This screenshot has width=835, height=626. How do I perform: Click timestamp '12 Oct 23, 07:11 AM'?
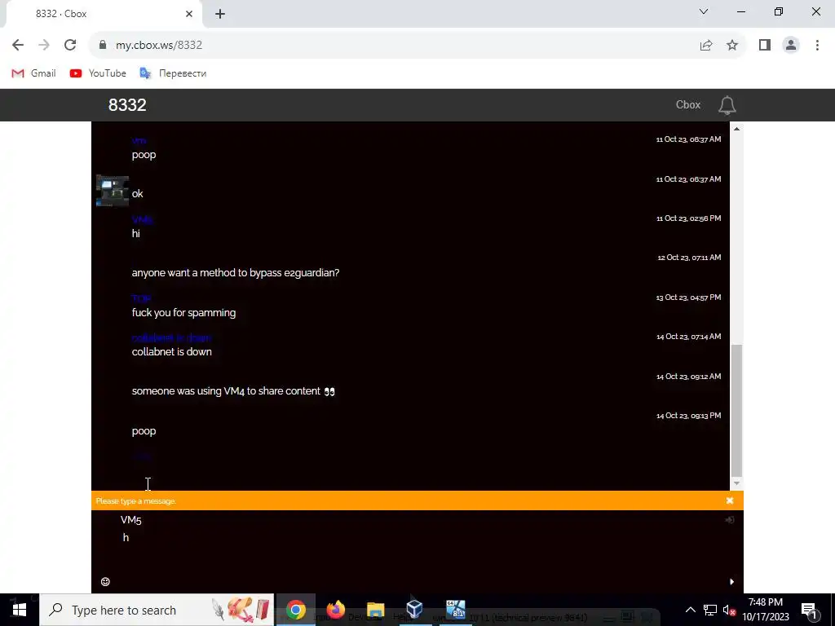689,258
